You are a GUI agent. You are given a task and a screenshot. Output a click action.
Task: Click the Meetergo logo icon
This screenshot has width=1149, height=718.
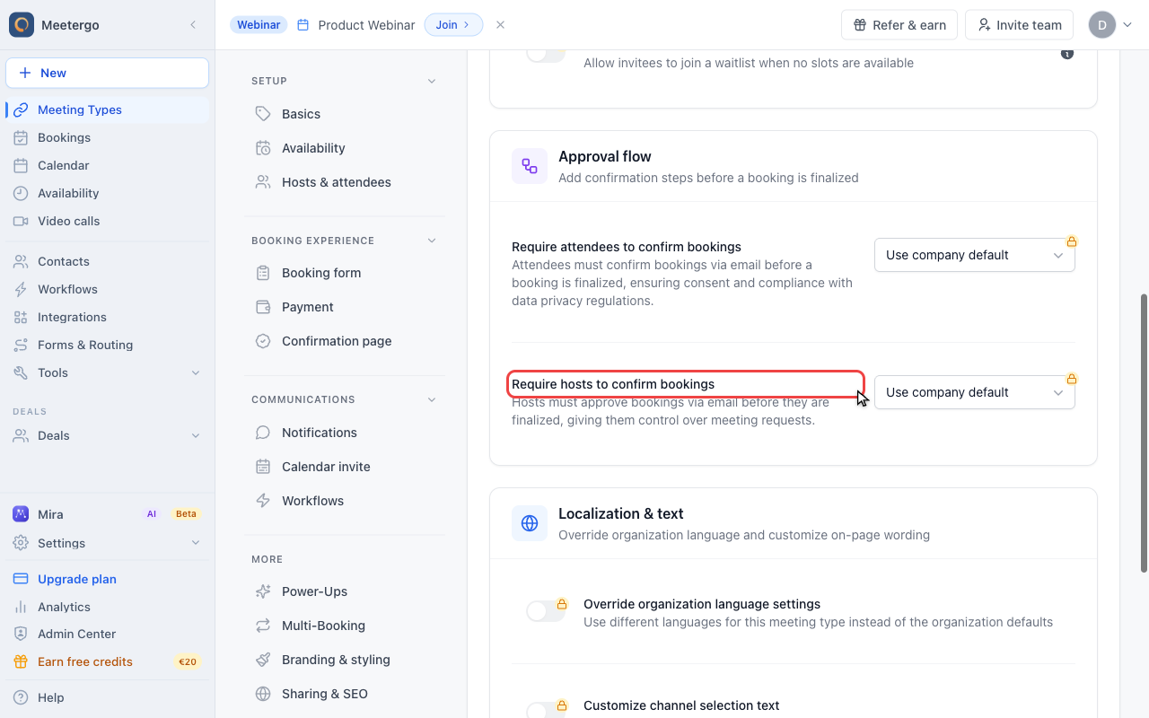[x=22, y=25]
